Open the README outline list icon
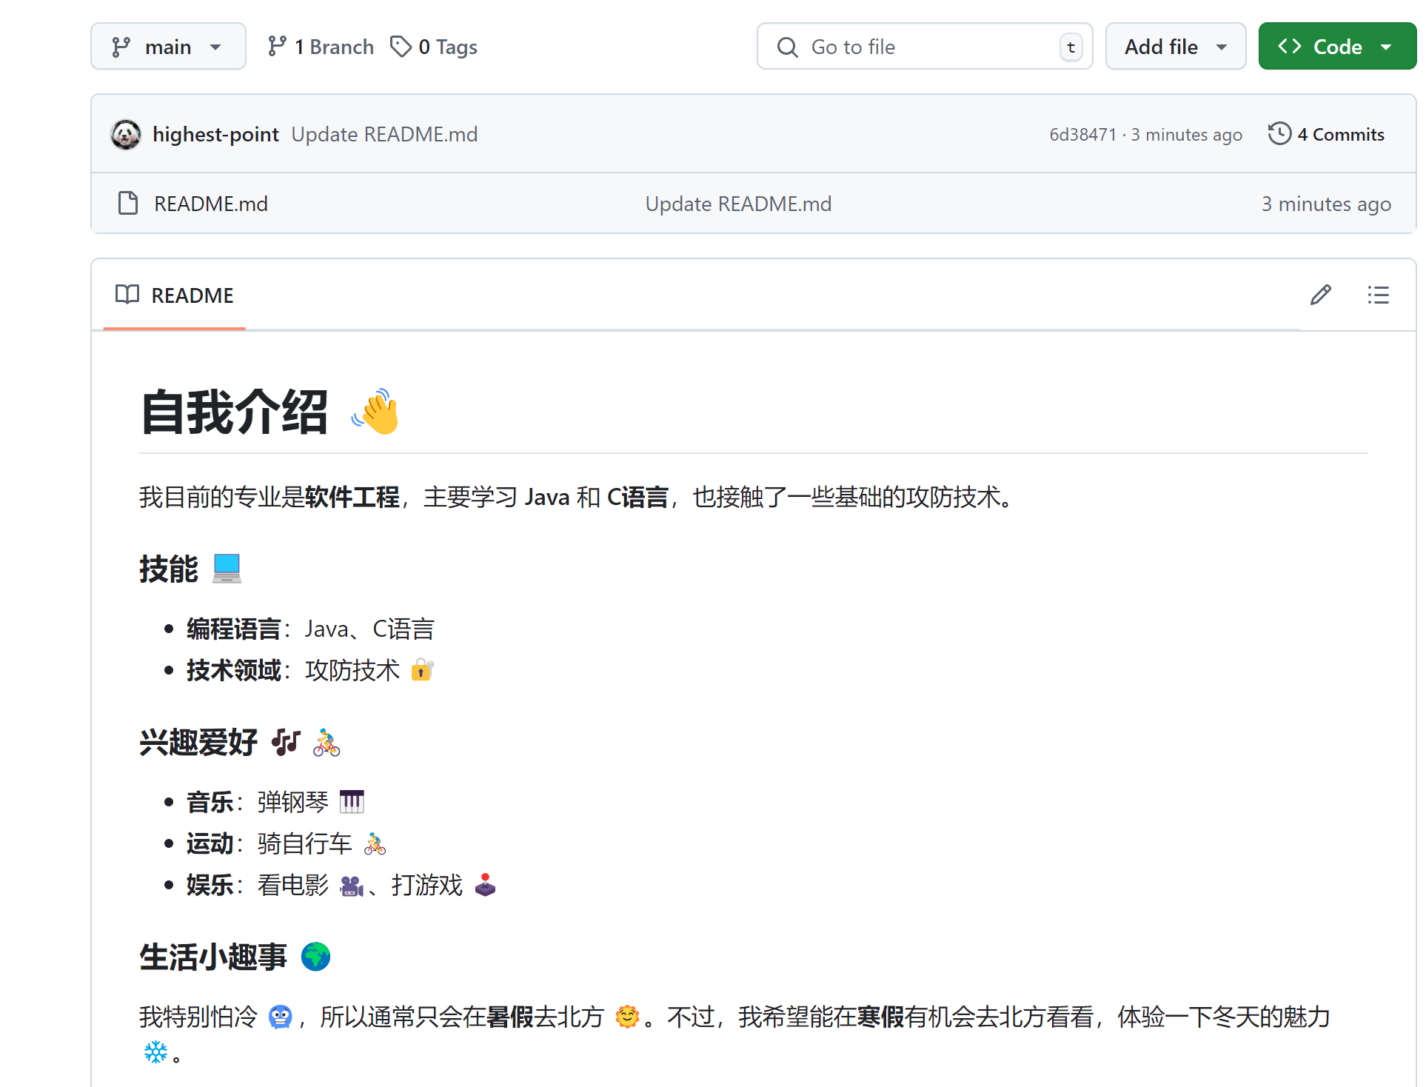This screenshot has width=1426, height=1087. pyautogui.click(x=1378, y=295)
